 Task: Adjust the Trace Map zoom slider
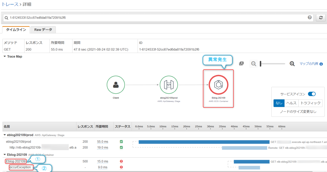pos(272,64)
